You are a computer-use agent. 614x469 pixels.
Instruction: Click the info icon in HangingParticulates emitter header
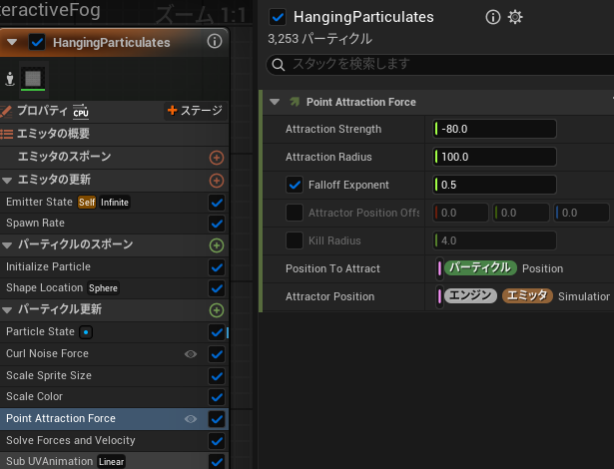tap(215, 42)
